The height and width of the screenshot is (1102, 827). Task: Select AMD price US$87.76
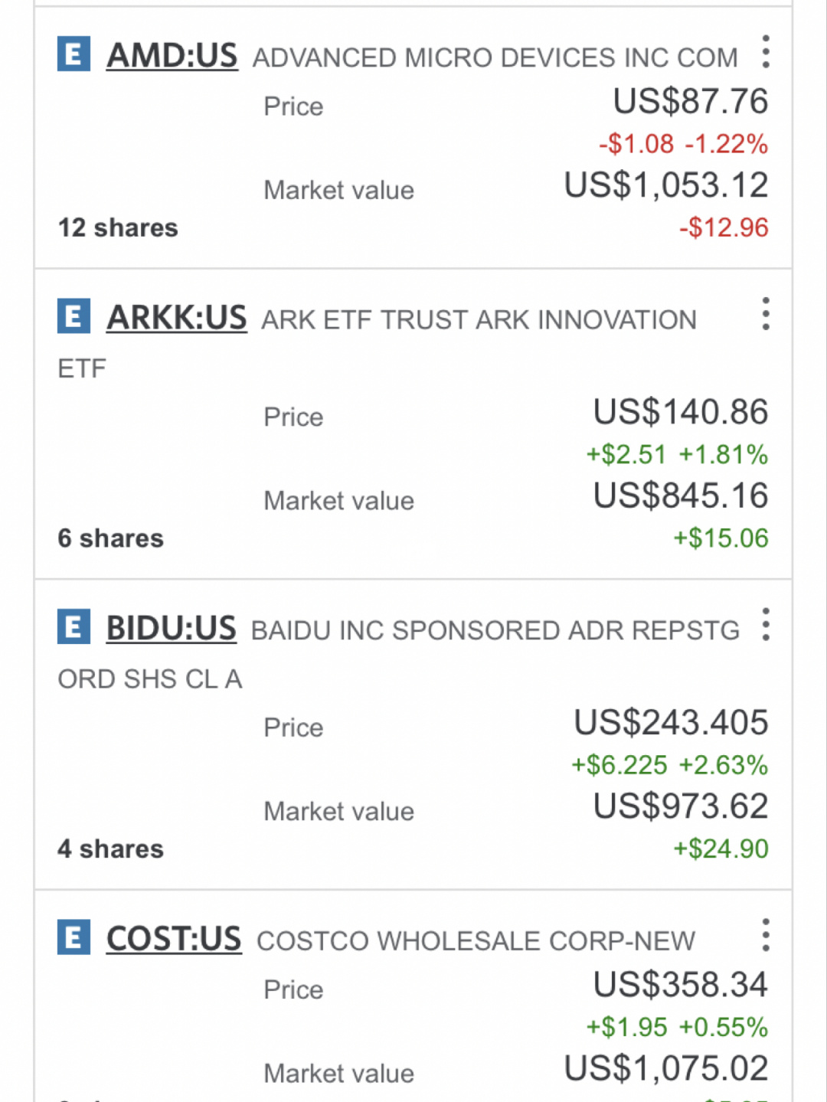(x=690, y=102)
